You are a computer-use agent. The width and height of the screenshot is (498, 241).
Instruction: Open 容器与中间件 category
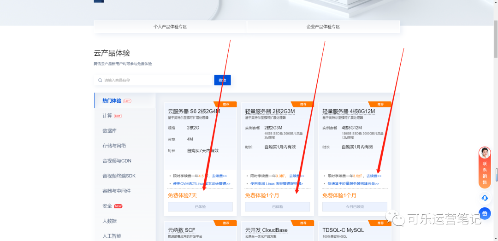117,191
